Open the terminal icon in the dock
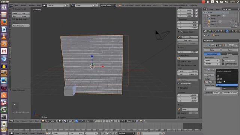Viewport: 240px width, 135px height. point(4,117)
